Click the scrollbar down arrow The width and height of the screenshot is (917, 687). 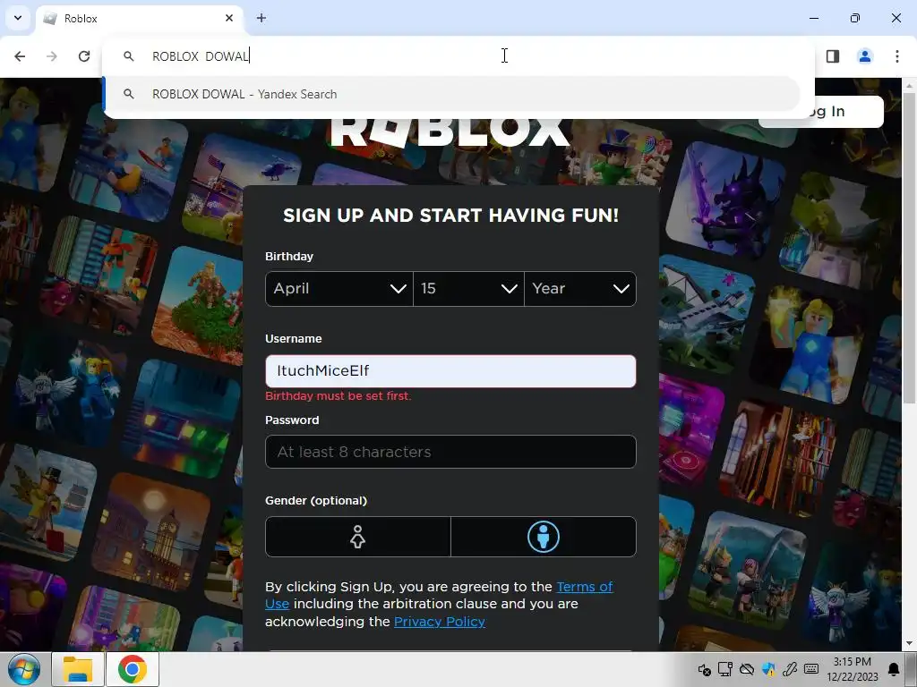tap(909, 644)
